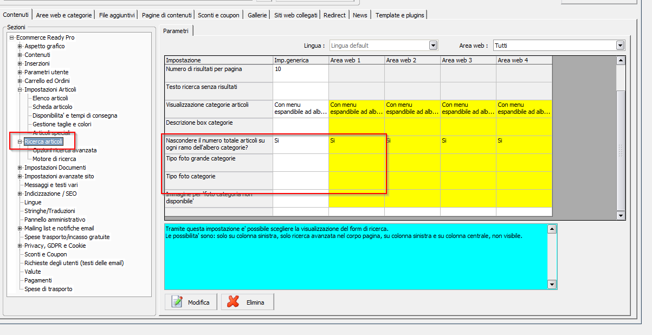Open the Lingua dropdown

click(x=433, y=46)
